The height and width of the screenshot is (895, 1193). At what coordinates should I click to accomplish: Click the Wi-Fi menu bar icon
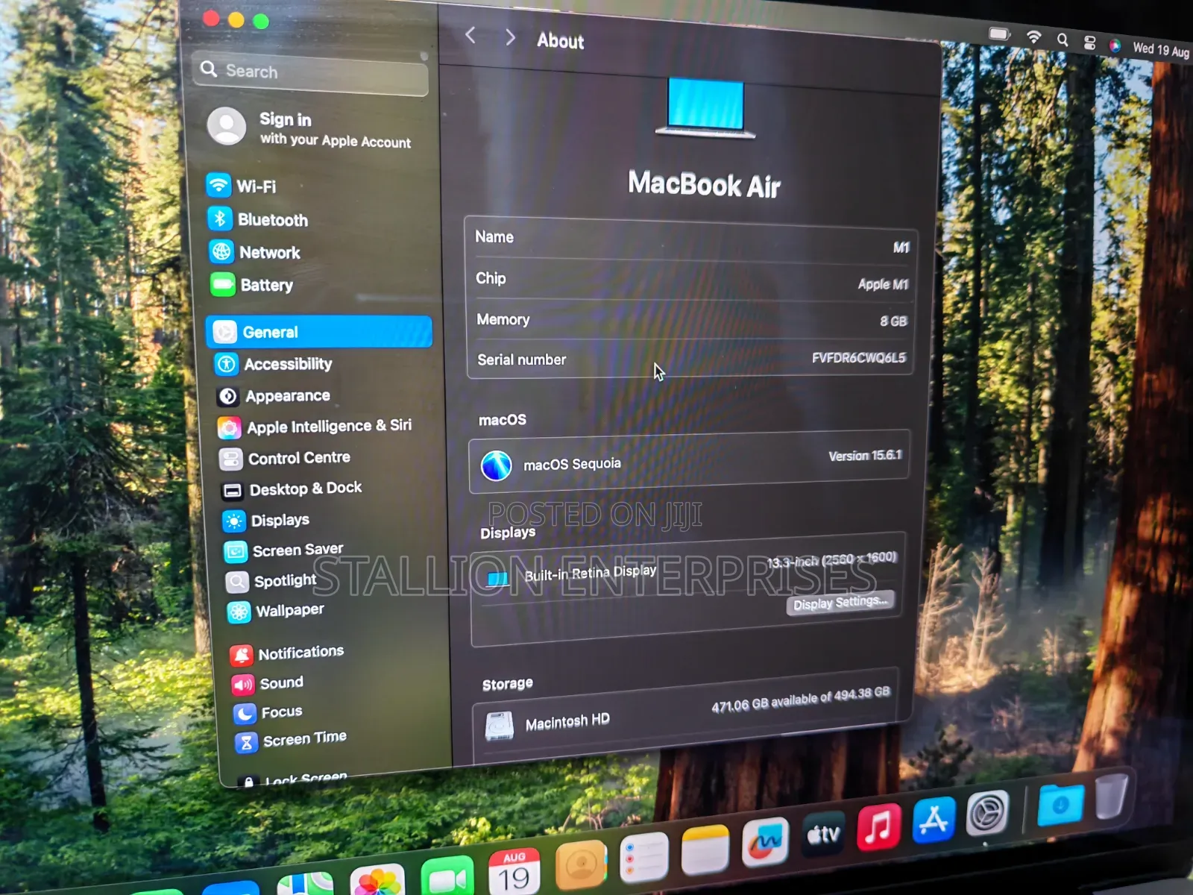tap(1034, 37)
